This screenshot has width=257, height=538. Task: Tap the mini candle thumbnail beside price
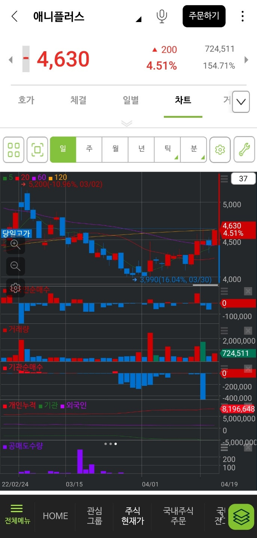pos(26,59)
